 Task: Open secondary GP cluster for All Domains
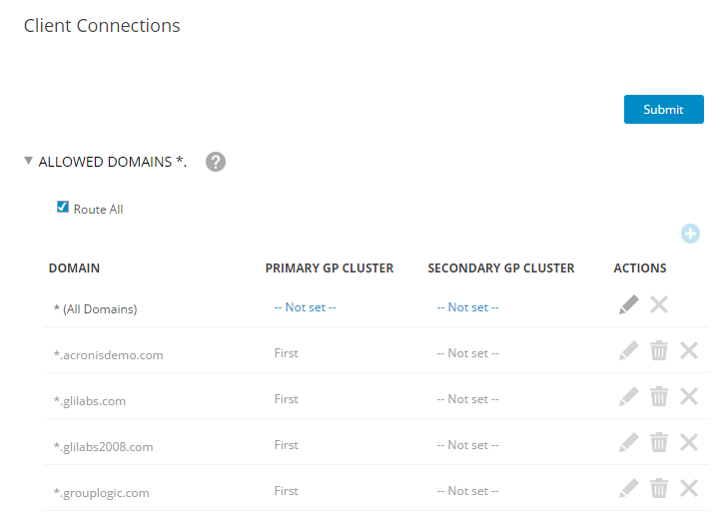click(467, 307)
